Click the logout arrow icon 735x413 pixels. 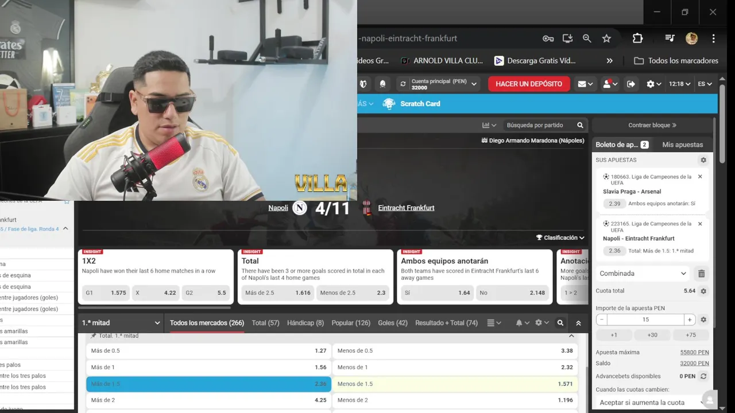click(x=631, y=84)
